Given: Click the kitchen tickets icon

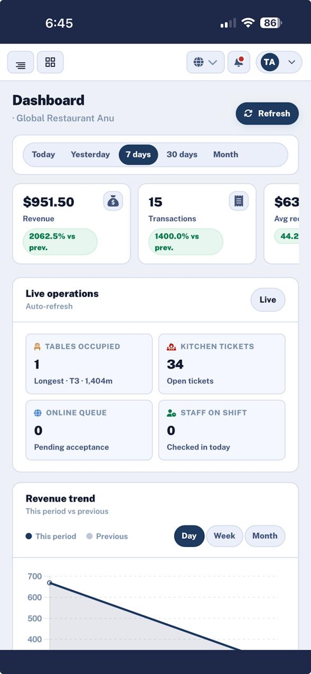Looking at the screenshot, I should click(172, 347).
